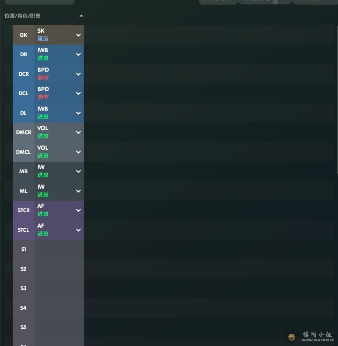
Task: Expand the DR role dropdown chevron
Action: [78, 54]
